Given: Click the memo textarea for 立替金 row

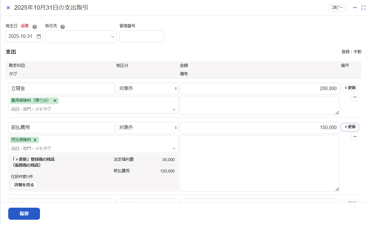Looking at the screenshot, I should coord(260,105).
